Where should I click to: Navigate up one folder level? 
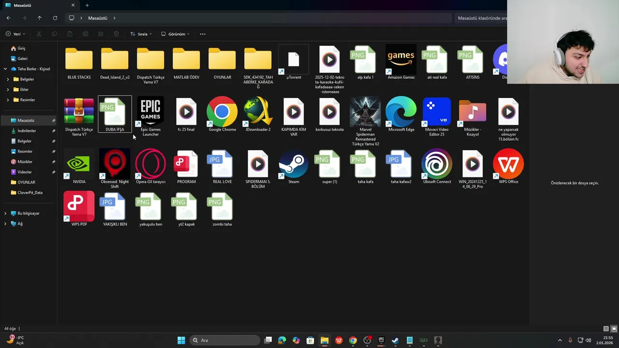click(40, 18)
